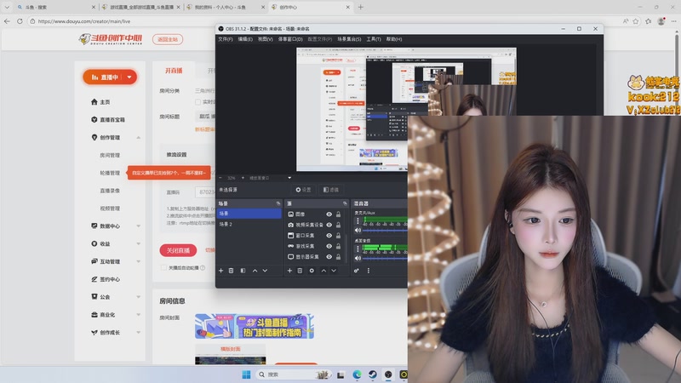Screen dimensions: 681x383
Task: Open 桌面音频 channel options three-dots
Action: (x=358, y=249)
